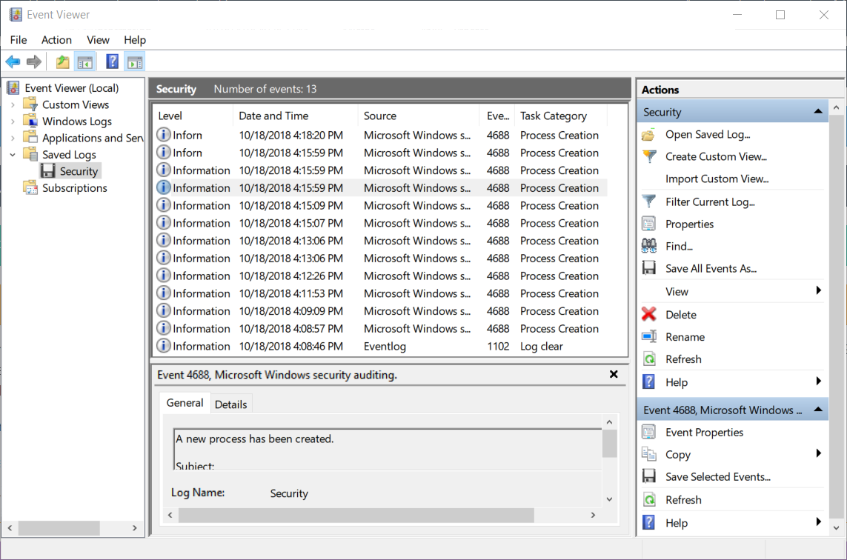The image size is (847, 560).
Task: Open the Action menu
Action: click(57, 40)
